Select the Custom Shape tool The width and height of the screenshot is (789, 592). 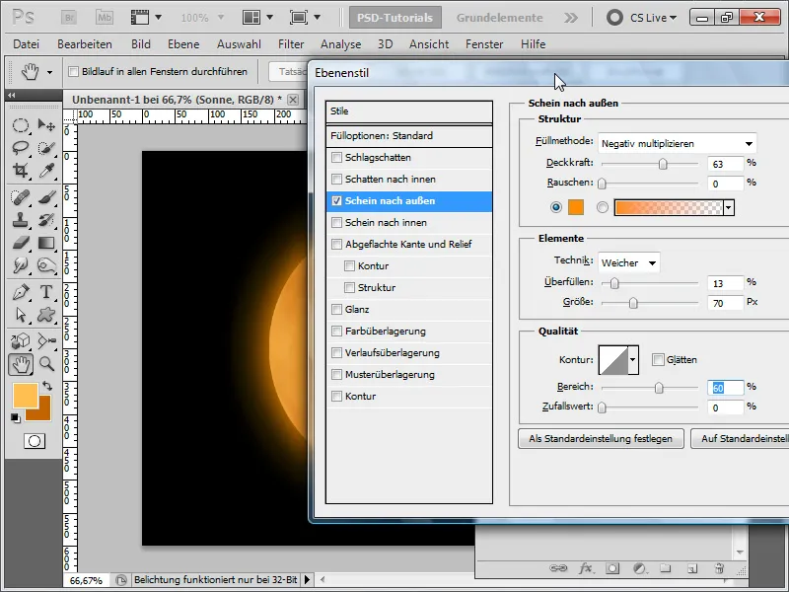click(x=46, y=315)
